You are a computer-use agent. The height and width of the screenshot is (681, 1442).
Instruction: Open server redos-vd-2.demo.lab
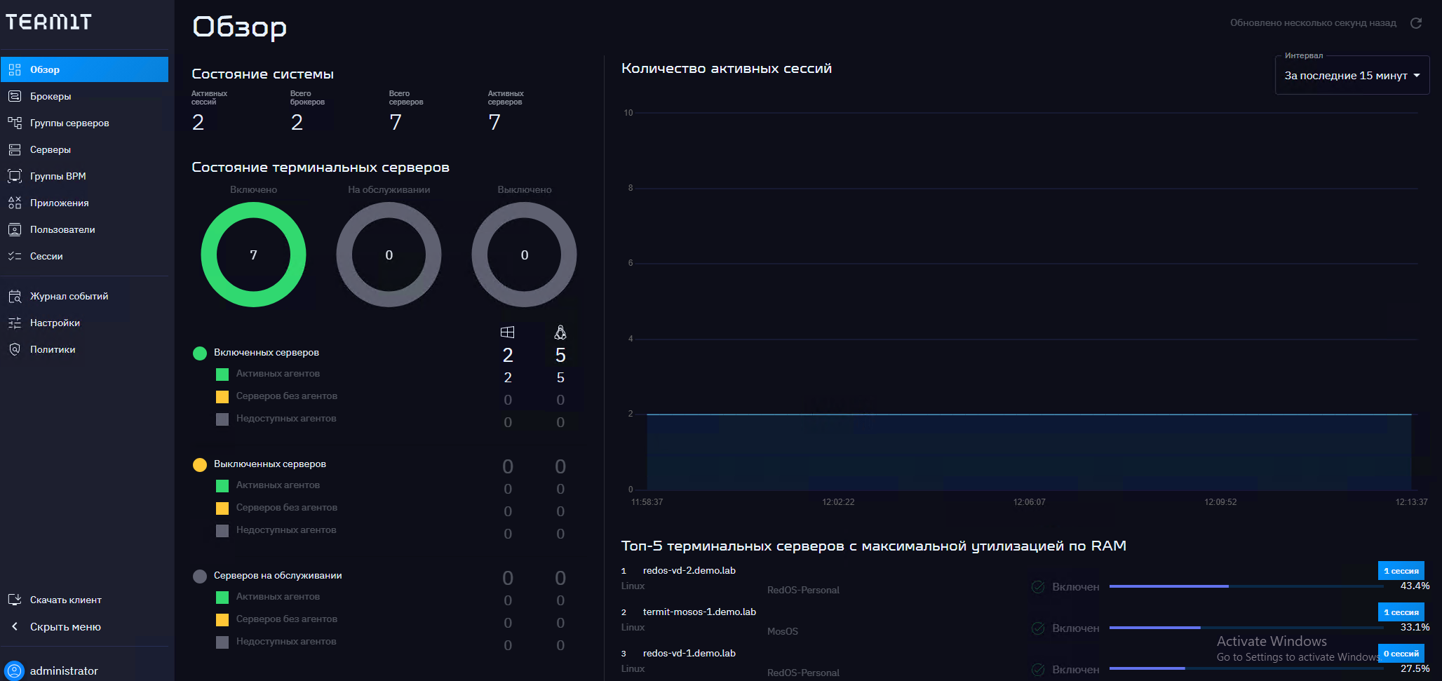[689, 570]
